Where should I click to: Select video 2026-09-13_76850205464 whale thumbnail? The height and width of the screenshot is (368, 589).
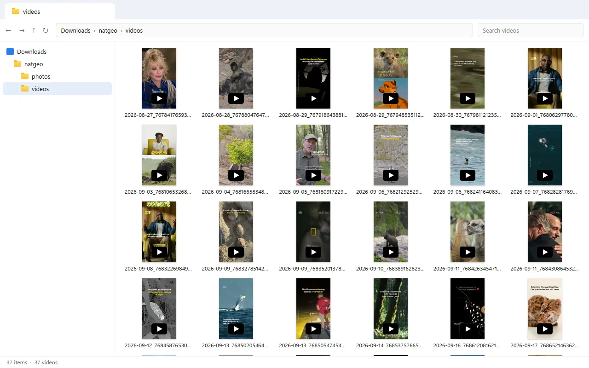pyautogui.click(x=236, y=309)
